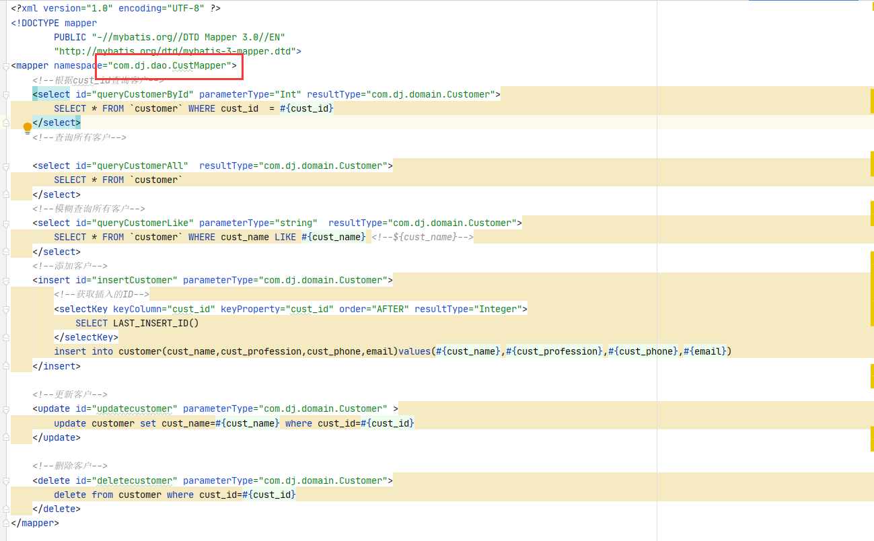Click the #{email} parameter in insert

(x=705, y=351)
